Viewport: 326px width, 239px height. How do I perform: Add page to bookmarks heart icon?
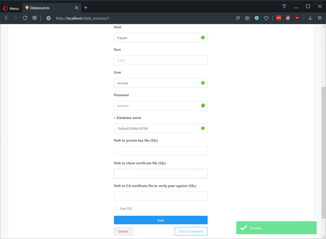(266, 18)
